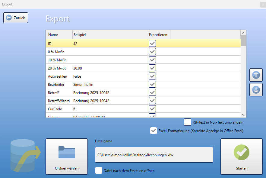
Task: Click the Exportieren column header
Action: coord(158,34)
